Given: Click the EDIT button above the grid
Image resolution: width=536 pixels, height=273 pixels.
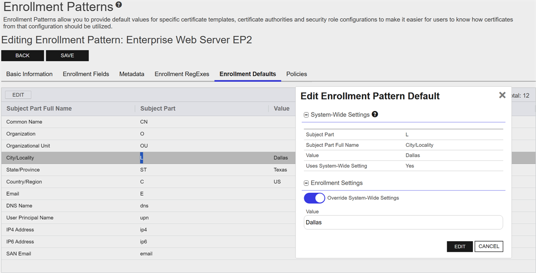Looking at the screenshot, I should pos(18,95).
